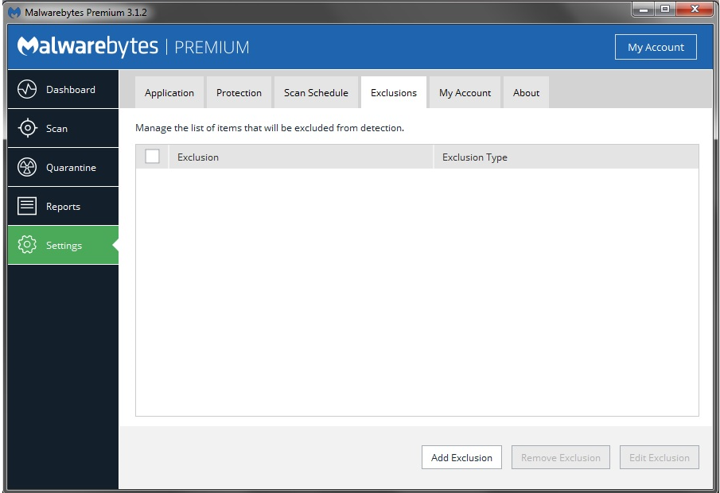Image resolution: width=720 pixels, height=493 pixels.
Task: Click the Malwarebytes Premium header logo
Action: pos(133,47)
